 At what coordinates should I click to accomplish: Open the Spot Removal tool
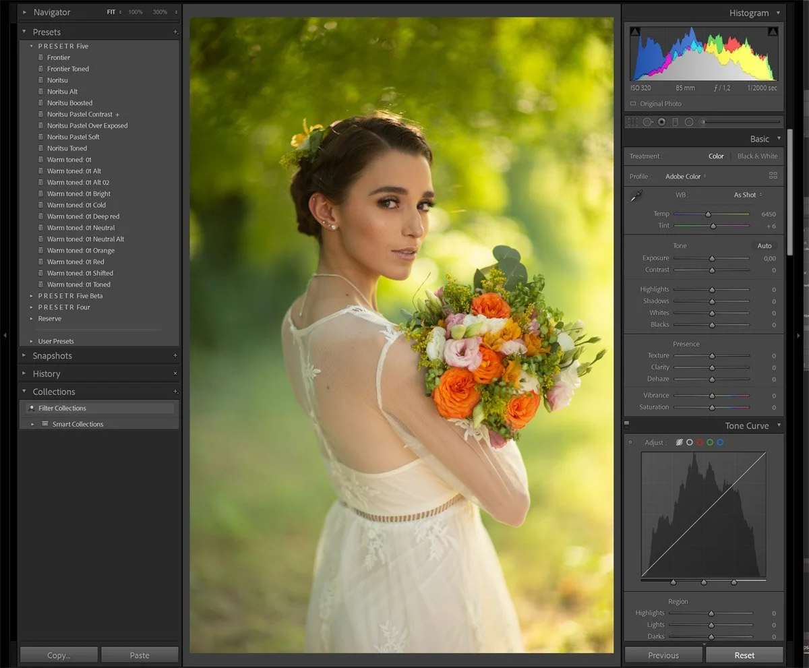(x=647, y=122)
